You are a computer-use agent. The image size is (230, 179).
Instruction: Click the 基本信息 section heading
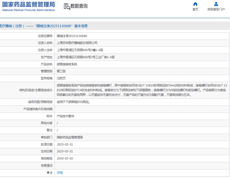(x=81, y=26)
